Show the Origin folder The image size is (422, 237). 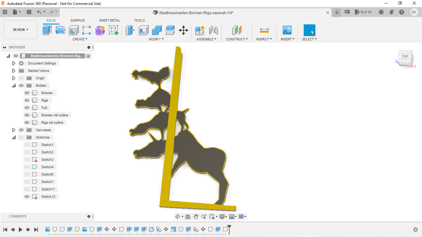click(21, 78)
